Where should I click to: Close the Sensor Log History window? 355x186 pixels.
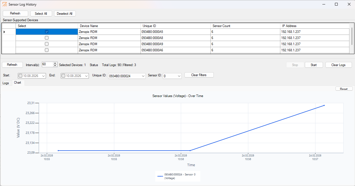pyautogui.click(x=349, y=4)
